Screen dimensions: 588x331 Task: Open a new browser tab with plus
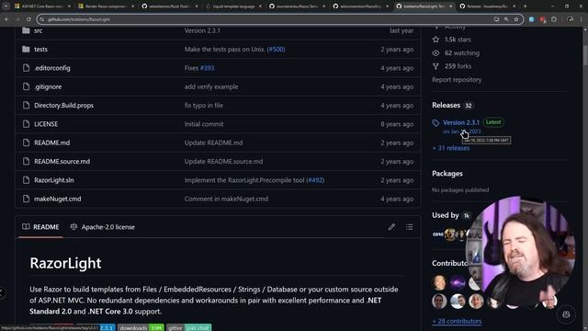[525, 6]
